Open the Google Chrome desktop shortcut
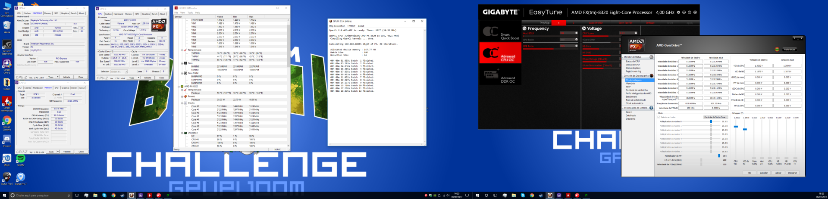Image resolution: width=828 pixels, height=199 pixels. pyautogui.click(x=7, y=123)
